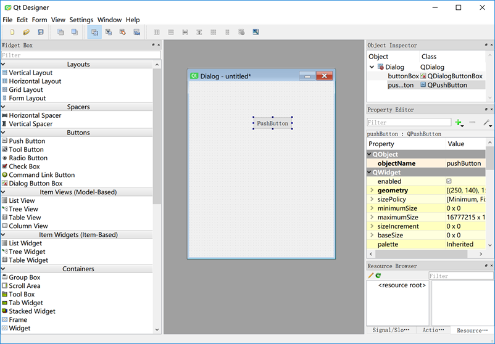
Task: Select Command Link Button in Widget Box
Action: 38,175
